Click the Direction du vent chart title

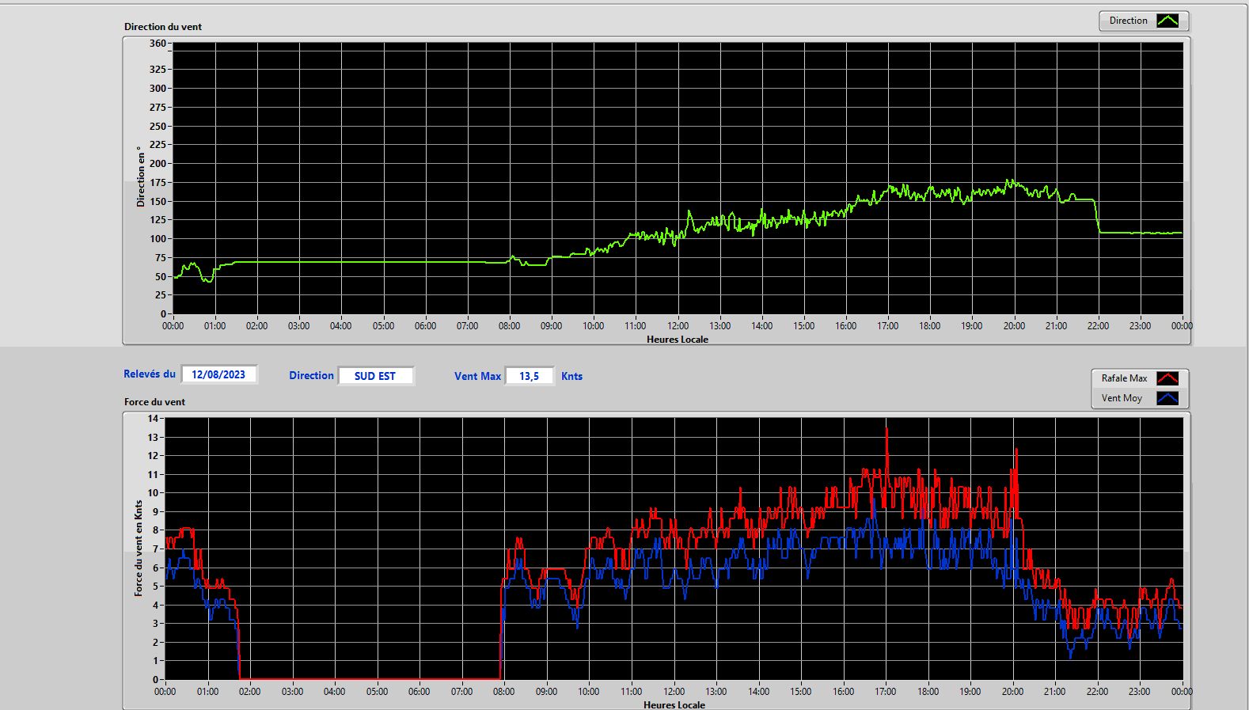pyautogui.click(x=163, y=26)
